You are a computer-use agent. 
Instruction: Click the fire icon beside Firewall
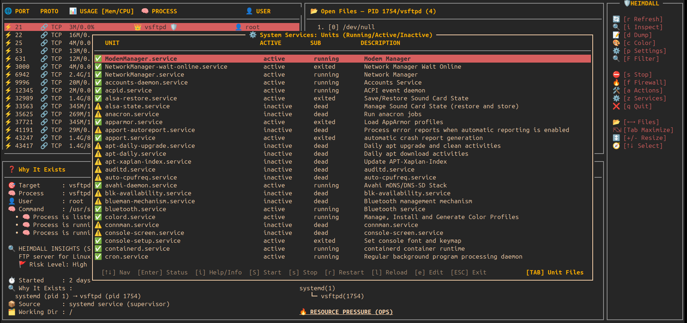click(616, 82)
